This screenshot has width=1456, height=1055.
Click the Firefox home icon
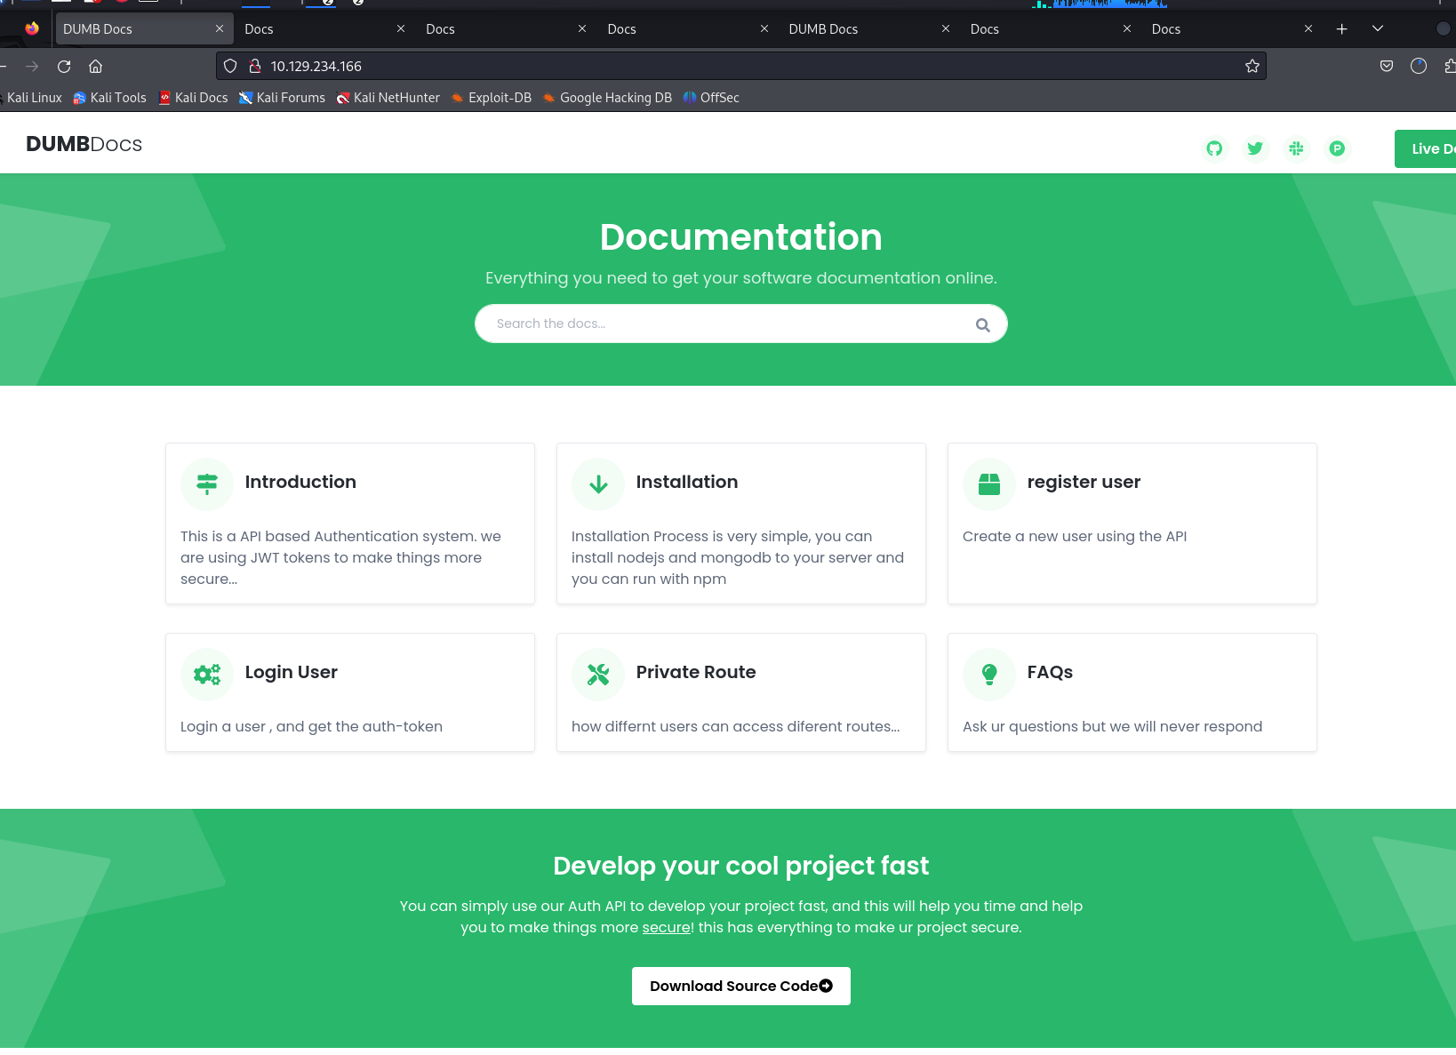96,66
